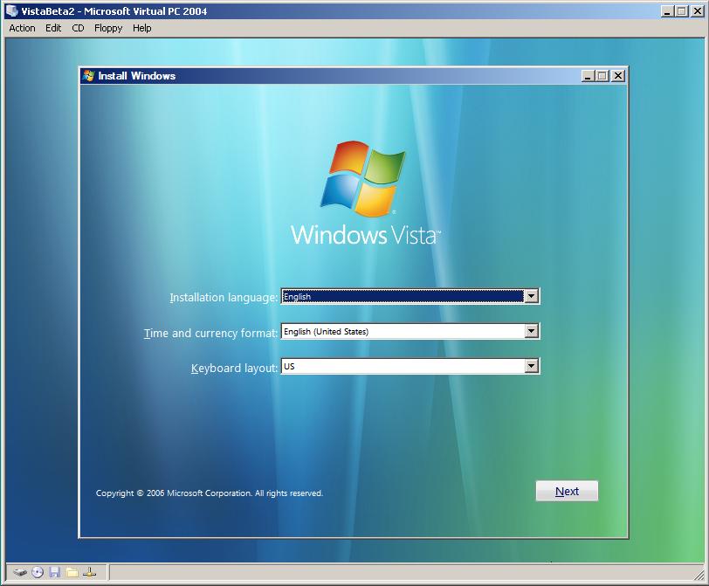The height and width of the screenshot is (586, 709).
Task: Click the Microsoft copyright notice text
Action: (x=210, y=493)
